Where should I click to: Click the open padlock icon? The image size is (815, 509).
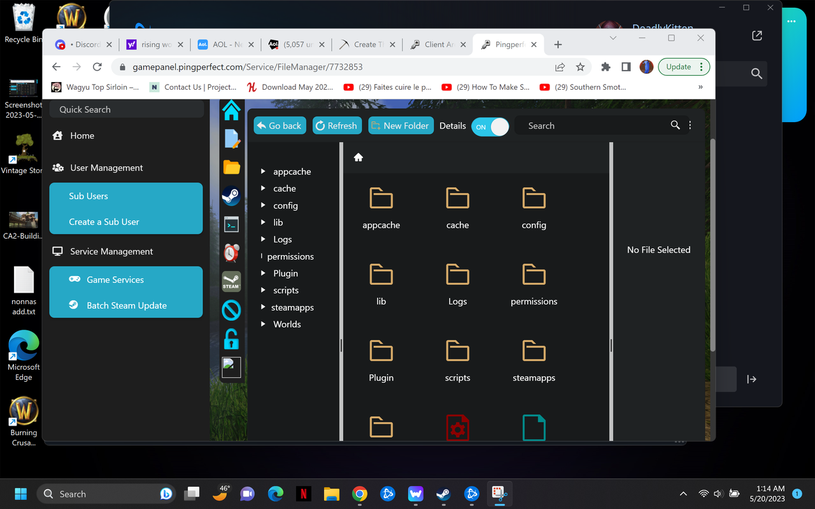(231, 338)
